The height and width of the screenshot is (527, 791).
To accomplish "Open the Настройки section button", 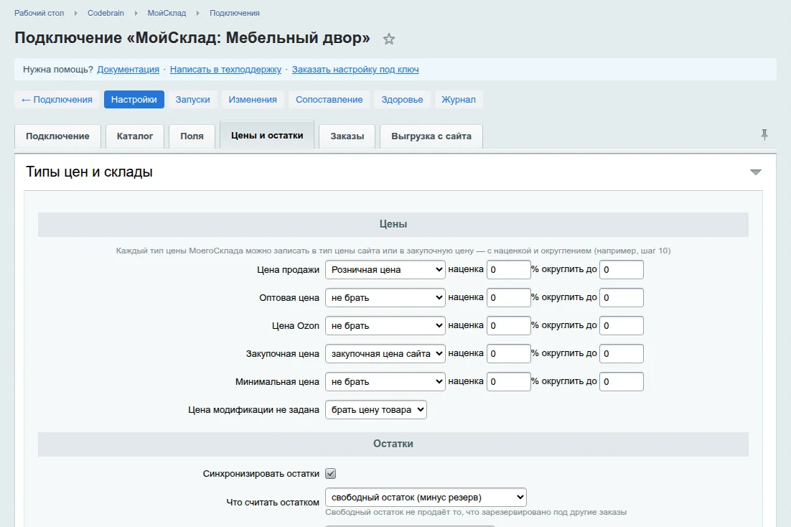I will (x=134, y=100).
